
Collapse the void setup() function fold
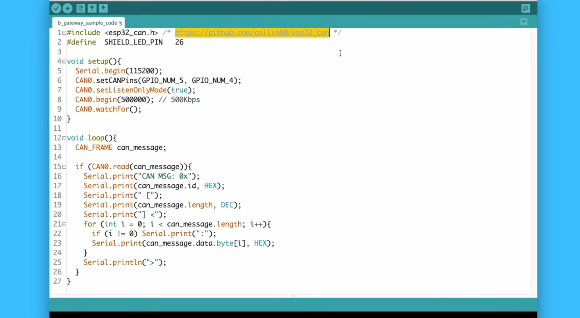click(64, 62)
